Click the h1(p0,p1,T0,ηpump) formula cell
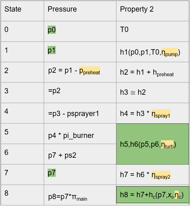The width and height of the screenshot is (190, 206). tap(153, 52)
